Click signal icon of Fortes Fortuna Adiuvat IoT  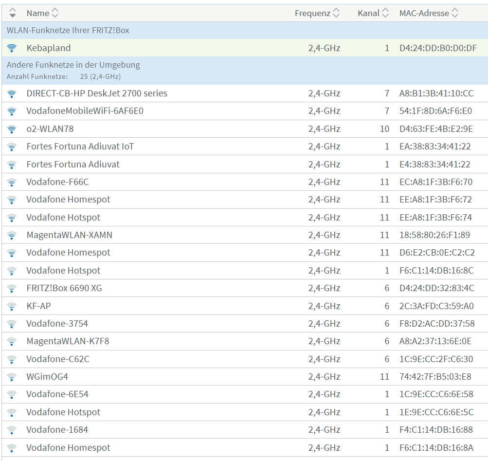12,147
